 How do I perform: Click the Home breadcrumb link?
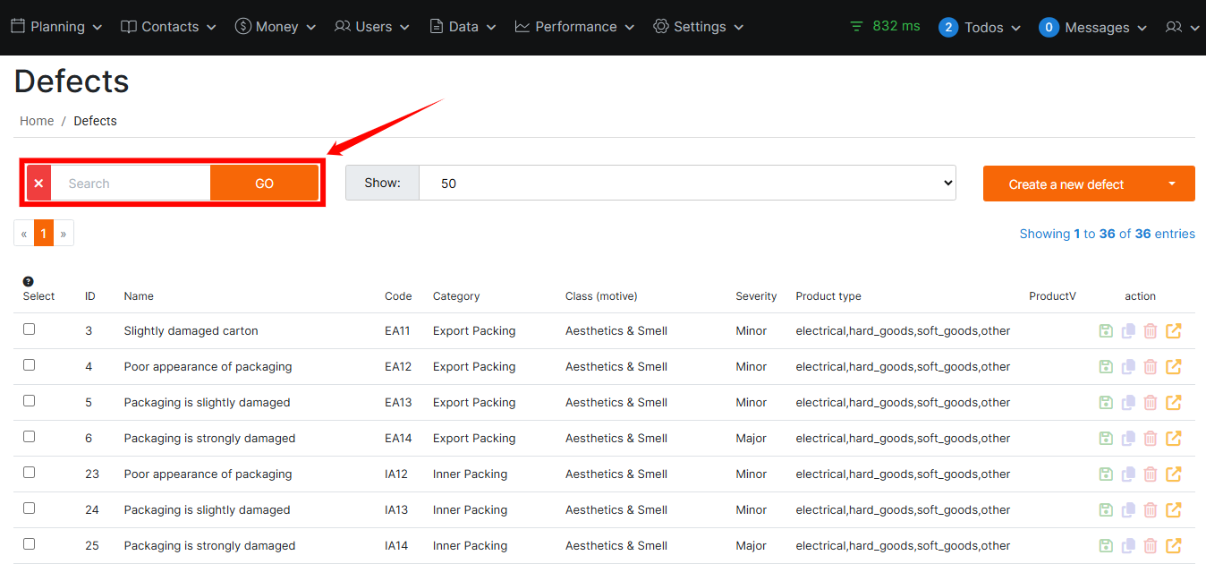coord(37,121)
